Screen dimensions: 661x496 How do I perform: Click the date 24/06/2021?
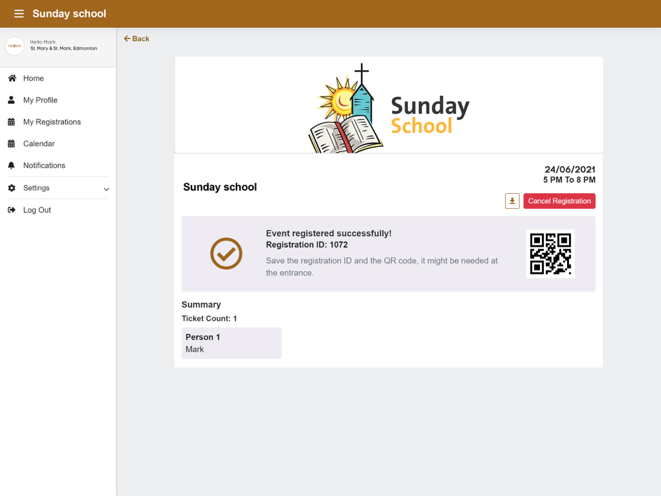click(x=570, y=169)
